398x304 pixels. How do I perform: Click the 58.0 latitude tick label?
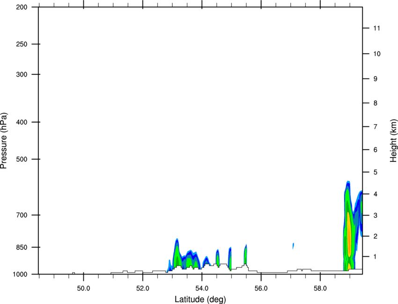coord(320,289)
